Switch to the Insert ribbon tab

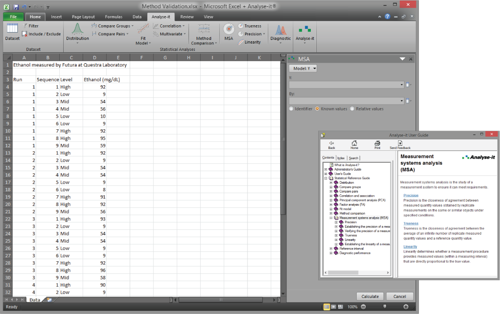click(56, 17)
